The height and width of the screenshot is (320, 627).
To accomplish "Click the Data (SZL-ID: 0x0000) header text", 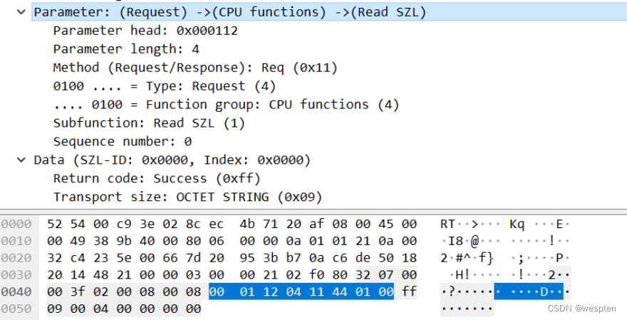I will click(x=172, y=160).
